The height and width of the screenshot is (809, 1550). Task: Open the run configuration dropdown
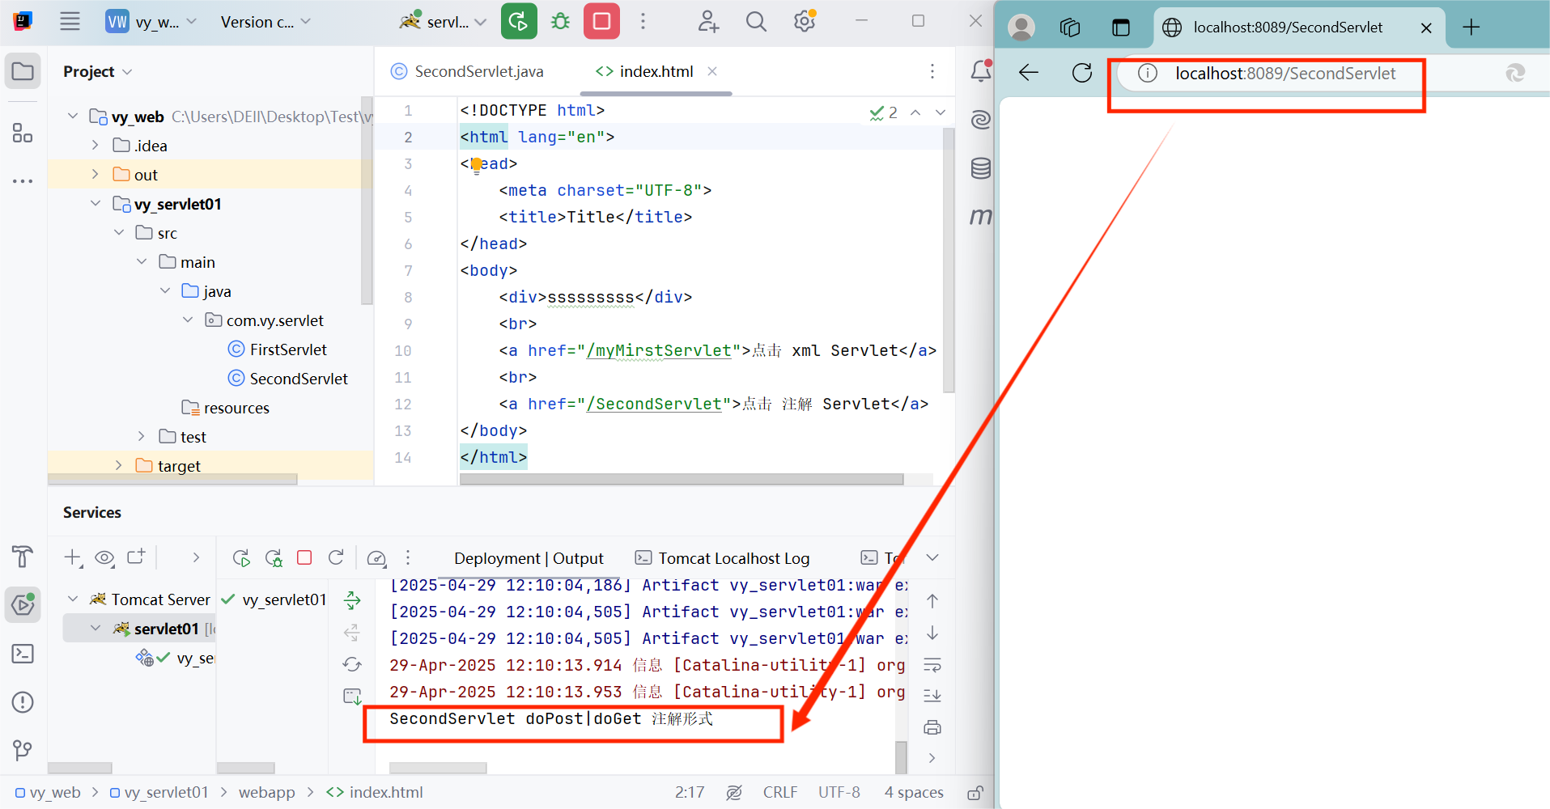pos(441,21)
